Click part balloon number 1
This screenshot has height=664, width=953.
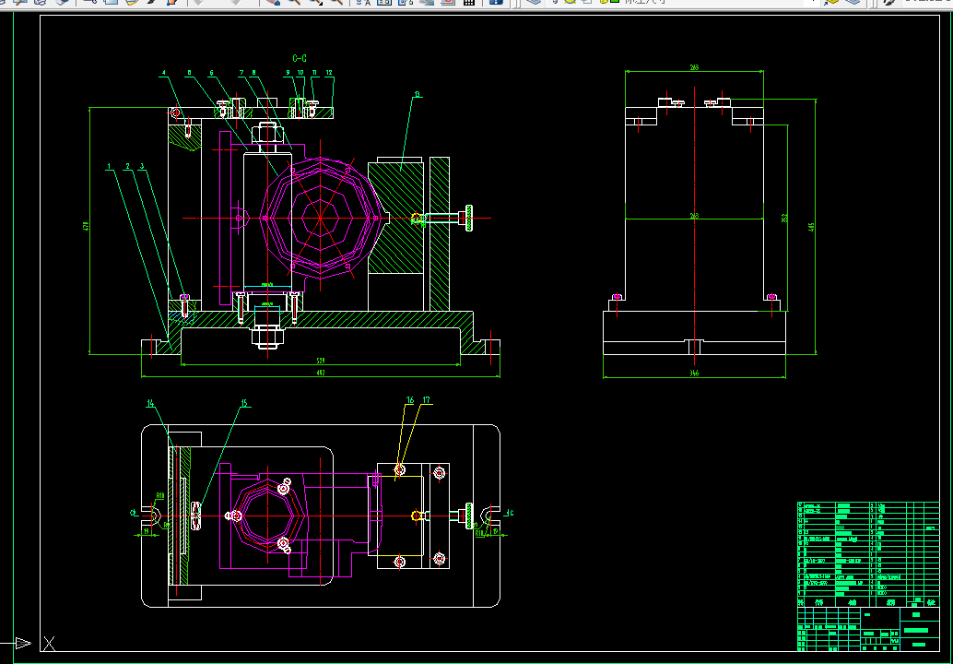(x=110, y=166)
